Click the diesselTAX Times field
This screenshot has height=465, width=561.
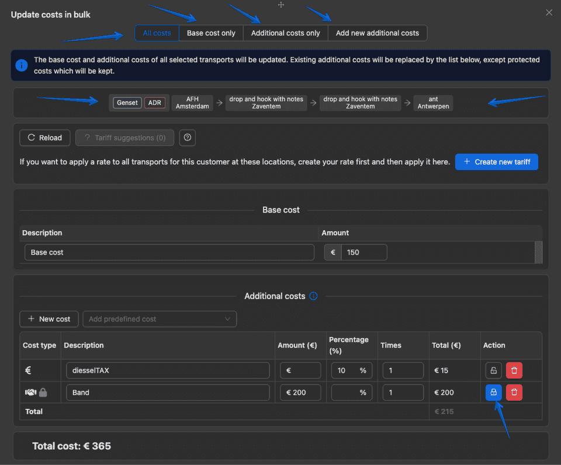point(403,370)
